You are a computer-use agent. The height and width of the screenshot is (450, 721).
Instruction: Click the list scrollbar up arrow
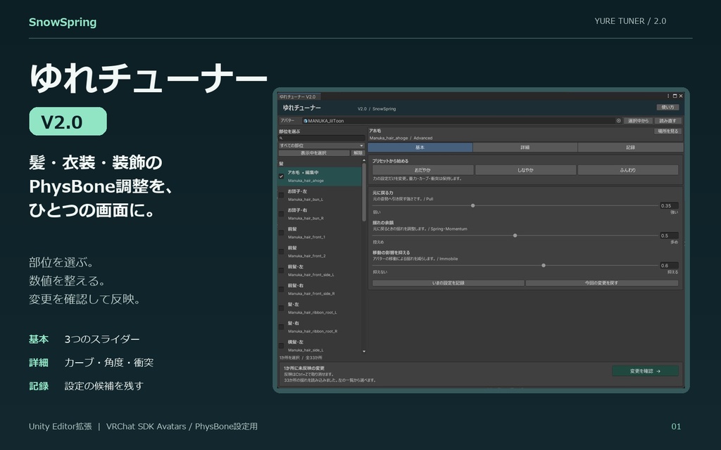[x=364, y=160]
